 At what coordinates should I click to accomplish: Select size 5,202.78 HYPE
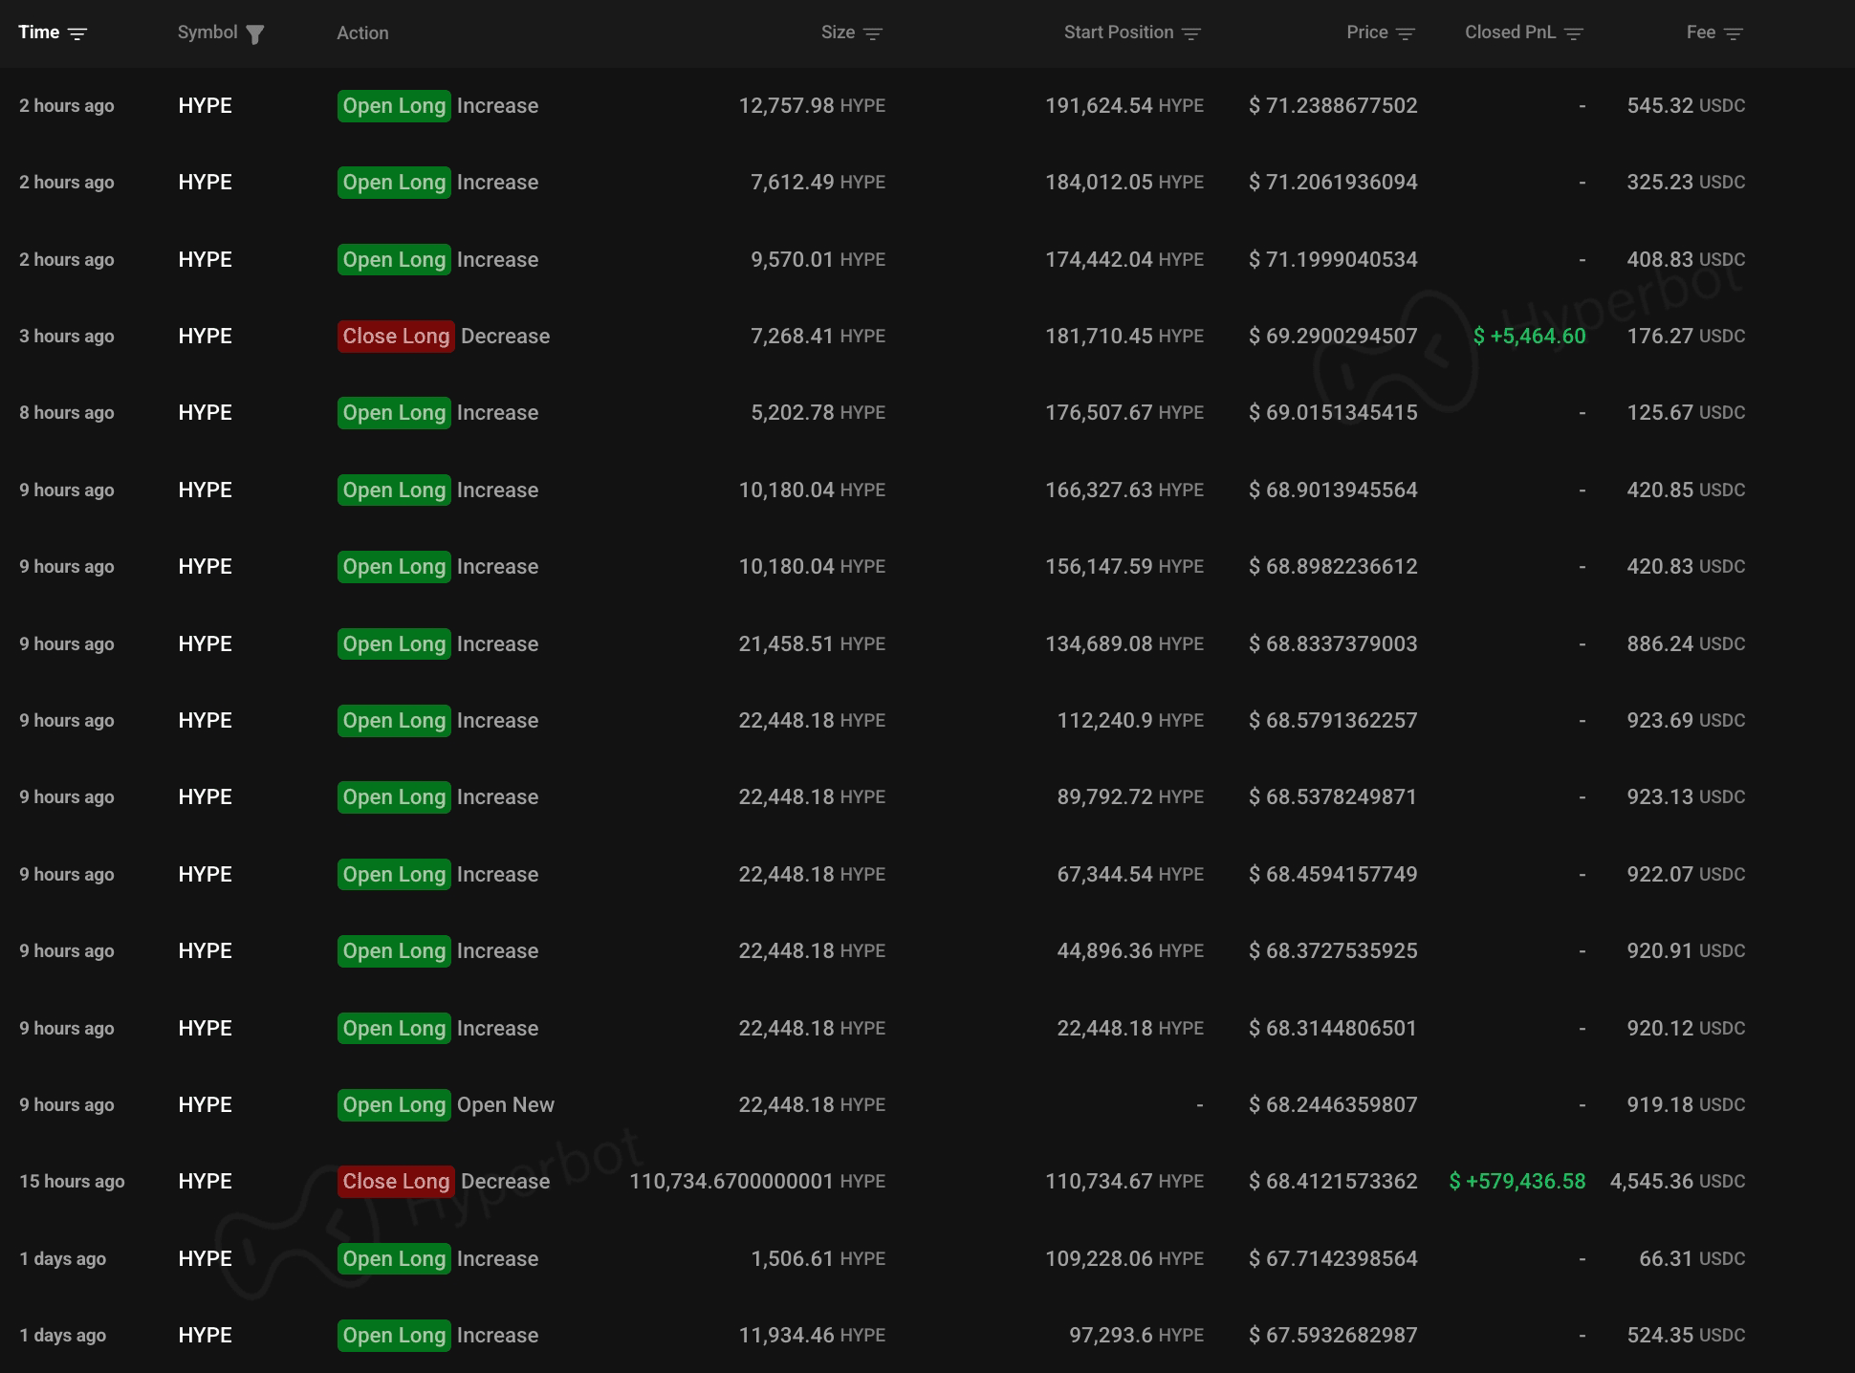click(x=818, y=412)
